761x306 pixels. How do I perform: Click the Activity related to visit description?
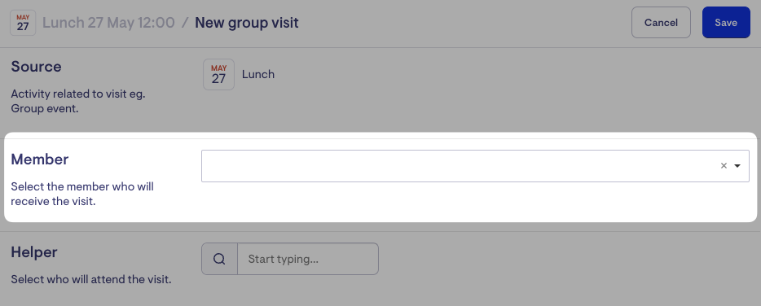pyautogui.click(x=78, y=101)
